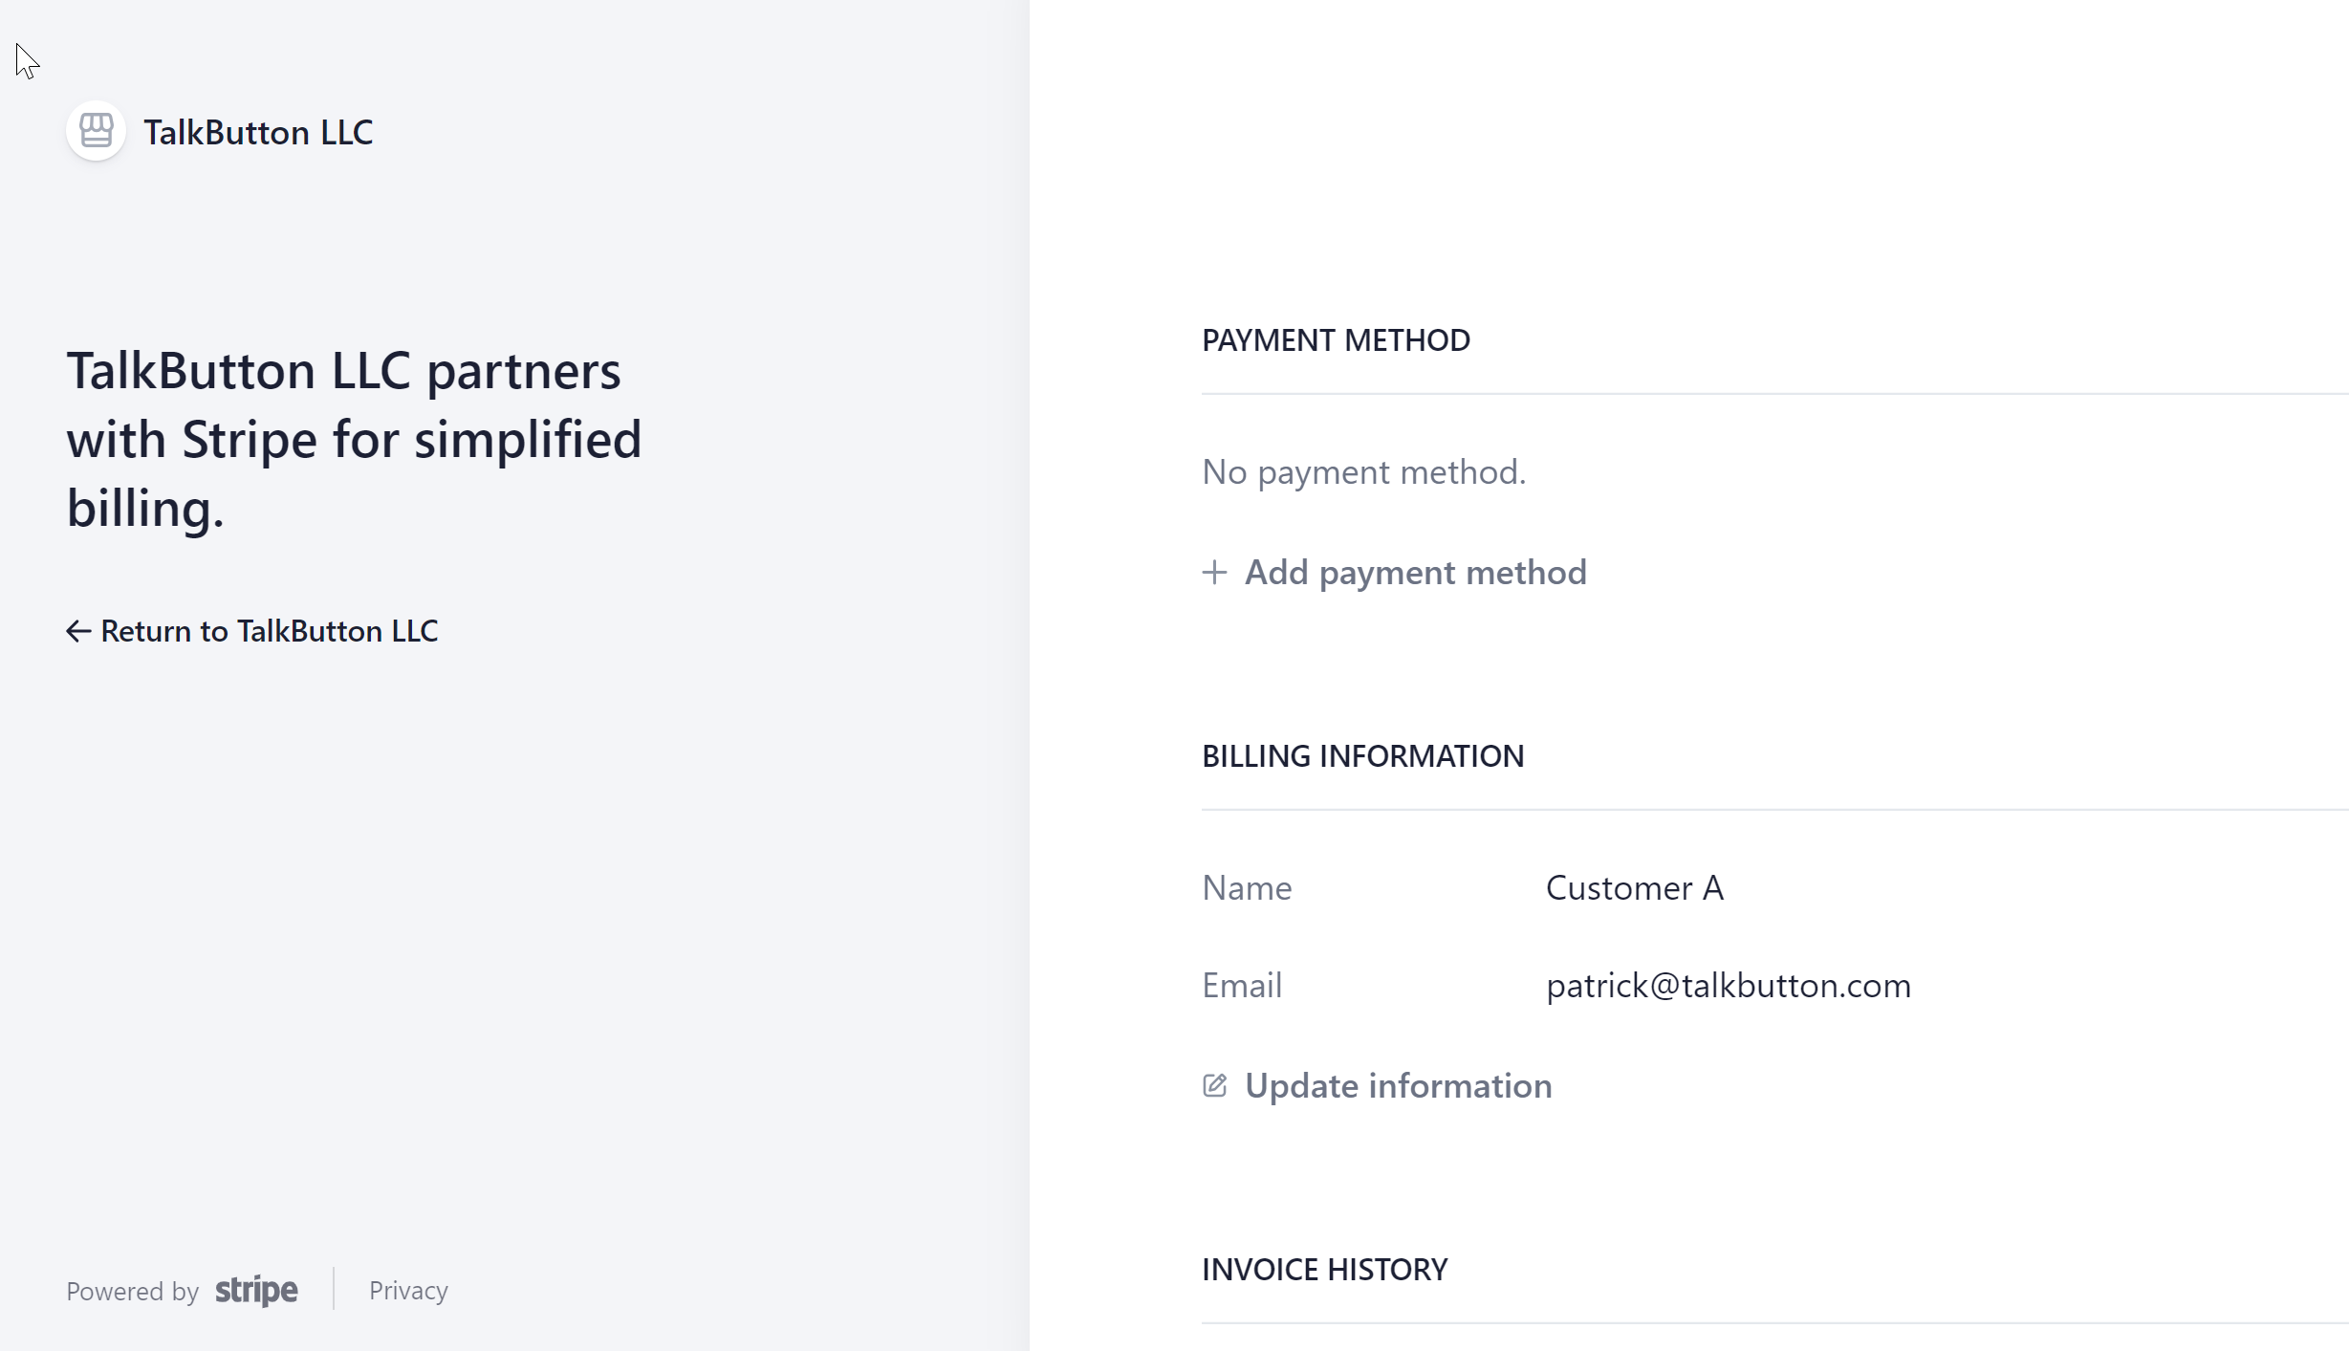Click the Name field label

coord(1247,888)
